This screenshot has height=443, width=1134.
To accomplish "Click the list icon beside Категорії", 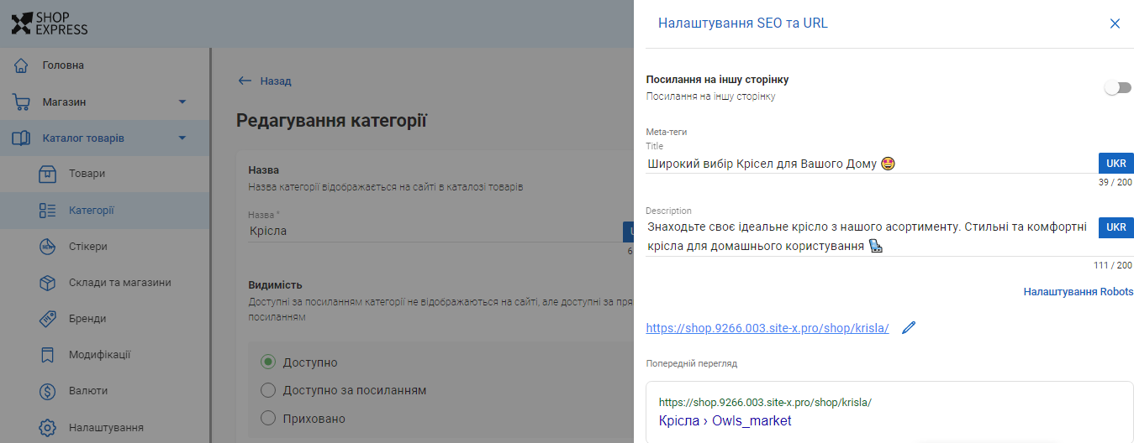I will point(48,211).
